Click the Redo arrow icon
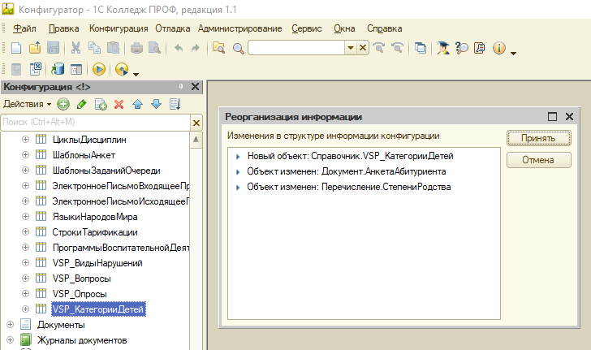 pyautogui.click(x=195, y=48)
